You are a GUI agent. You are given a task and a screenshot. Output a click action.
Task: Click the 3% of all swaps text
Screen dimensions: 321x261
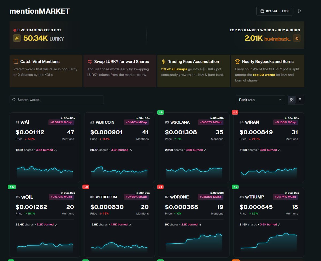tap(174, 69)
